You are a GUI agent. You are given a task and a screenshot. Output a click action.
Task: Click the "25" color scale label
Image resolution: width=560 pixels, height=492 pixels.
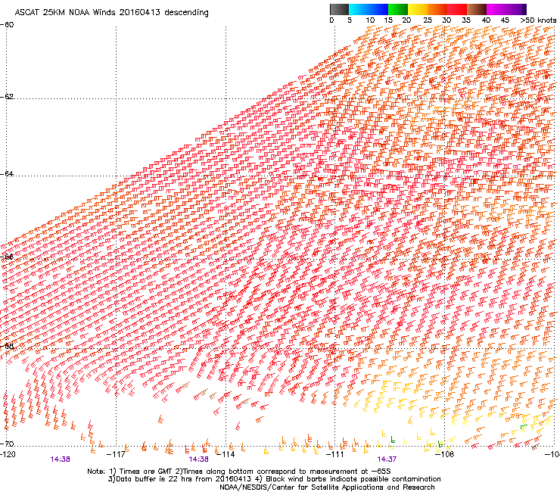(x=428, y=20)
